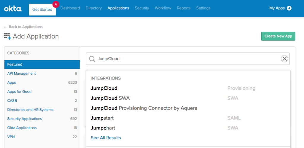Go to the Reports menu

coord(183,8)
